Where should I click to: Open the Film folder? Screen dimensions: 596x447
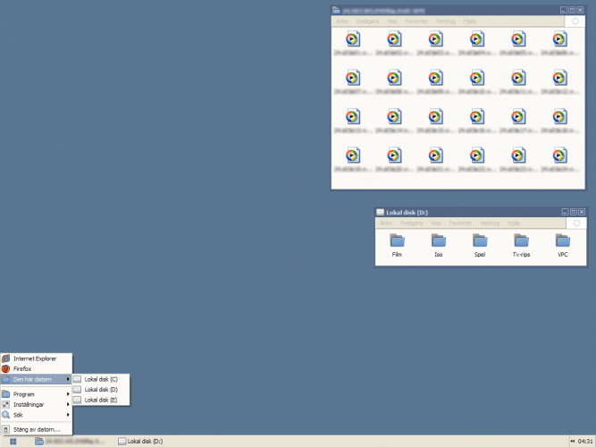coord(397,241)
